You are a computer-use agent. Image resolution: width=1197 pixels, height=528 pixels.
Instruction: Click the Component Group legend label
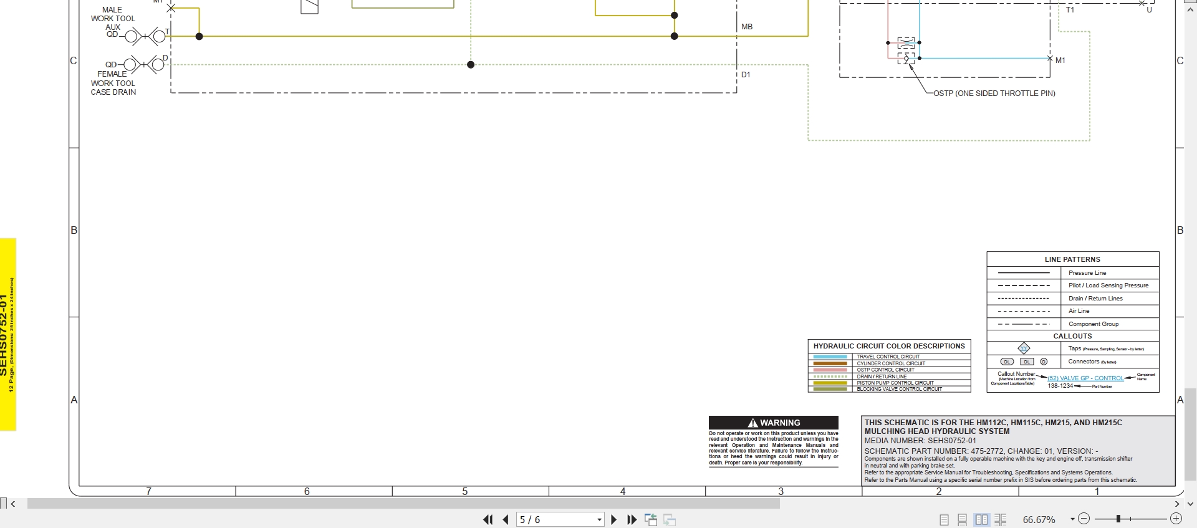[1094, 324]
